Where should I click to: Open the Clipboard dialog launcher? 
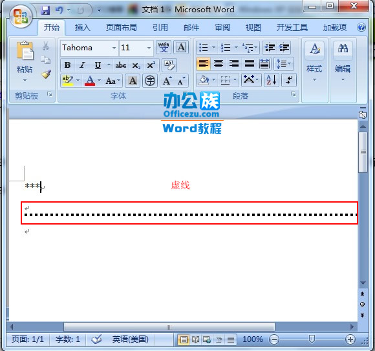[x=50, y=94]
